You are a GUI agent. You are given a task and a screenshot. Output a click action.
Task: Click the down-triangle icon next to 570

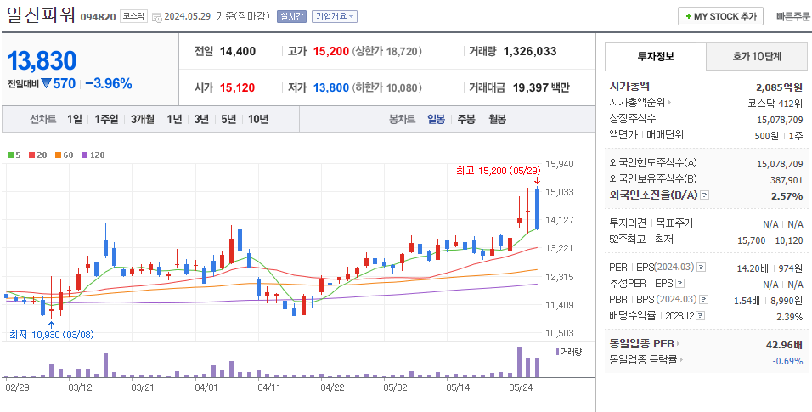(x=47, y=83)
